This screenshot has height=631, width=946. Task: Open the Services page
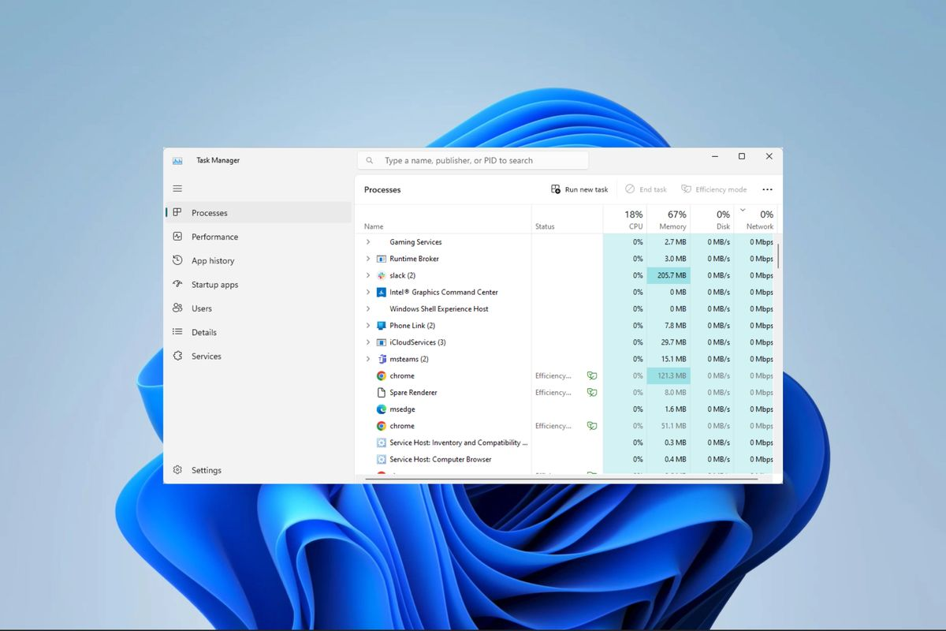click(259, 357)
